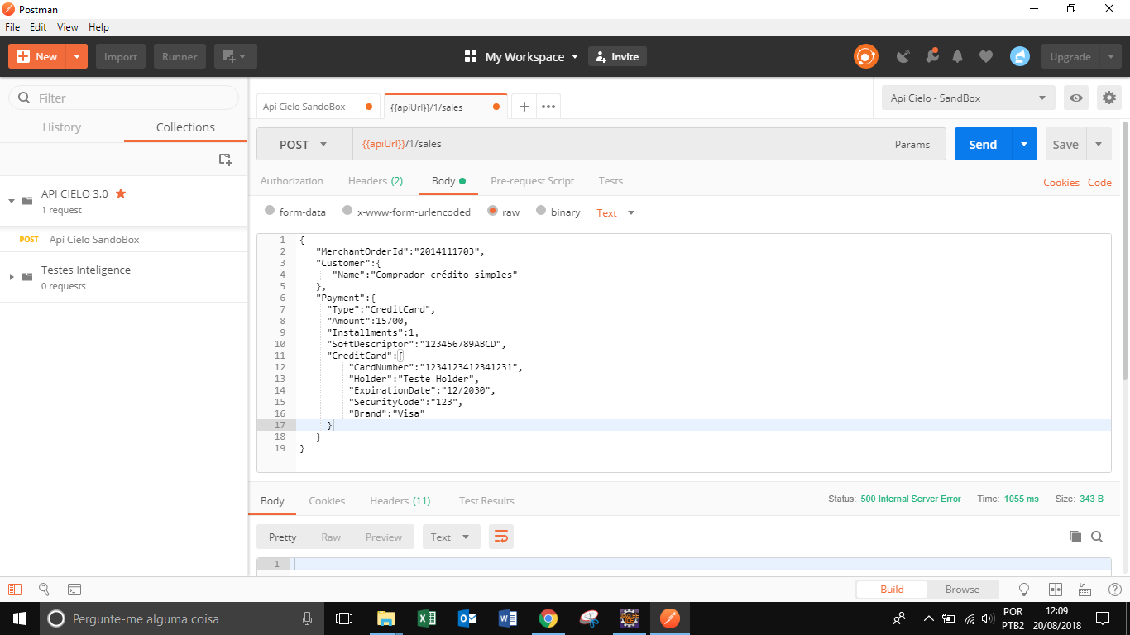This screenshot has height=635, width=1130.
Task: Switch to the Collections tab
Action: 185,127
